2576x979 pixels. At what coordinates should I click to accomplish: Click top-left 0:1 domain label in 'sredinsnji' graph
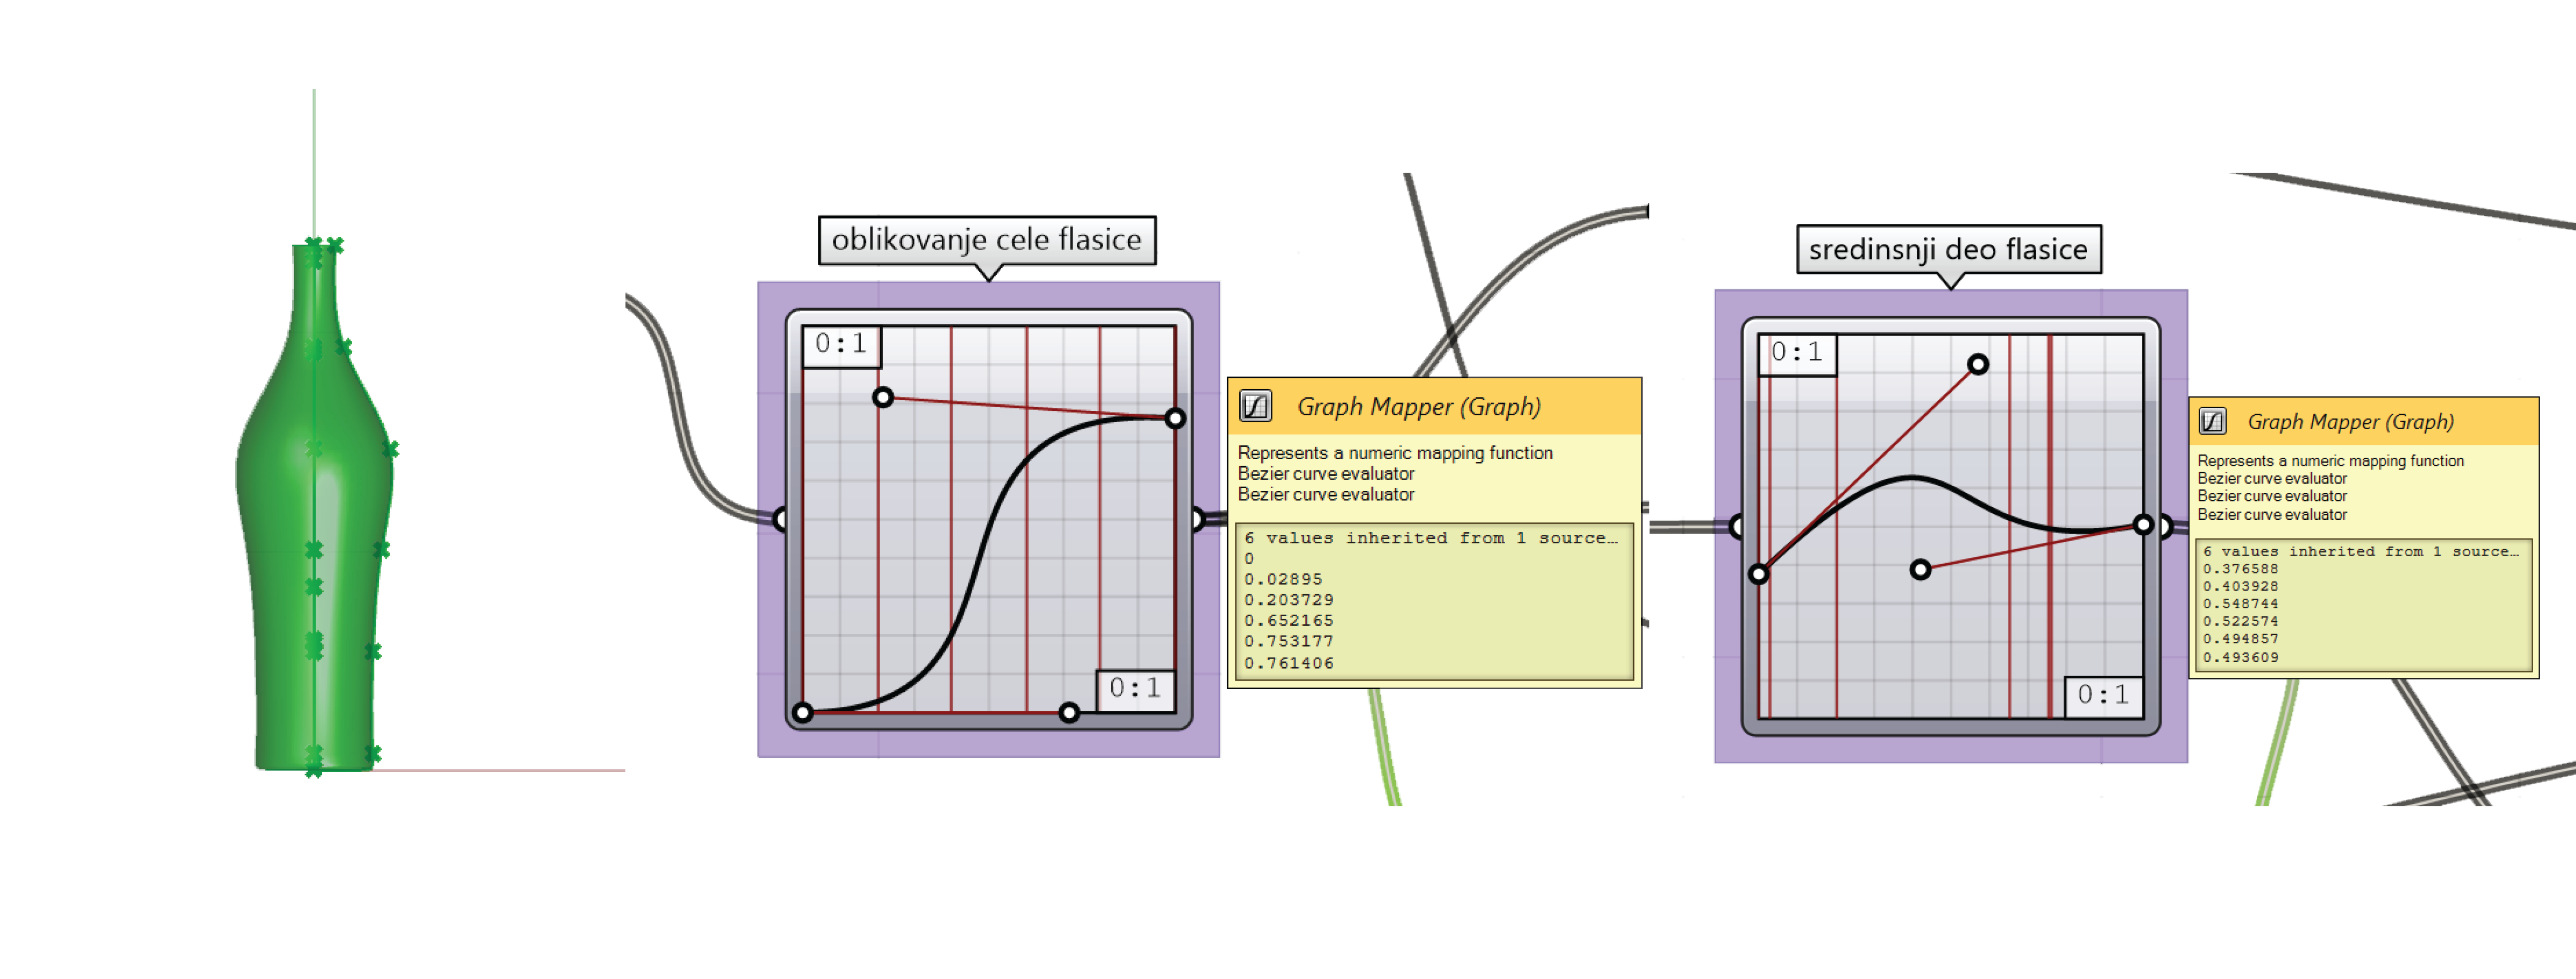(x=1798, y=354)
